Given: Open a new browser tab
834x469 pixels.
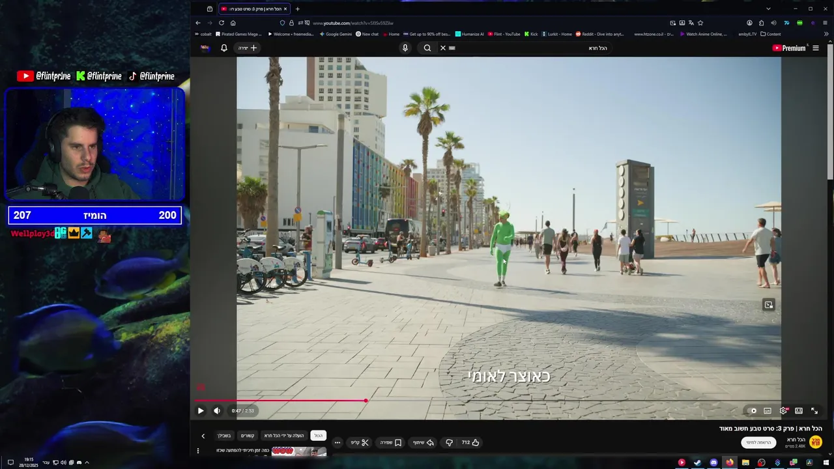Looking at the screenshot, I should [x=298, y=9].
